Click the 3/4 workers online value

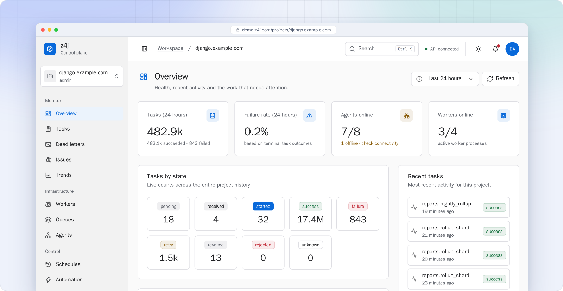(x=448, y=132)
